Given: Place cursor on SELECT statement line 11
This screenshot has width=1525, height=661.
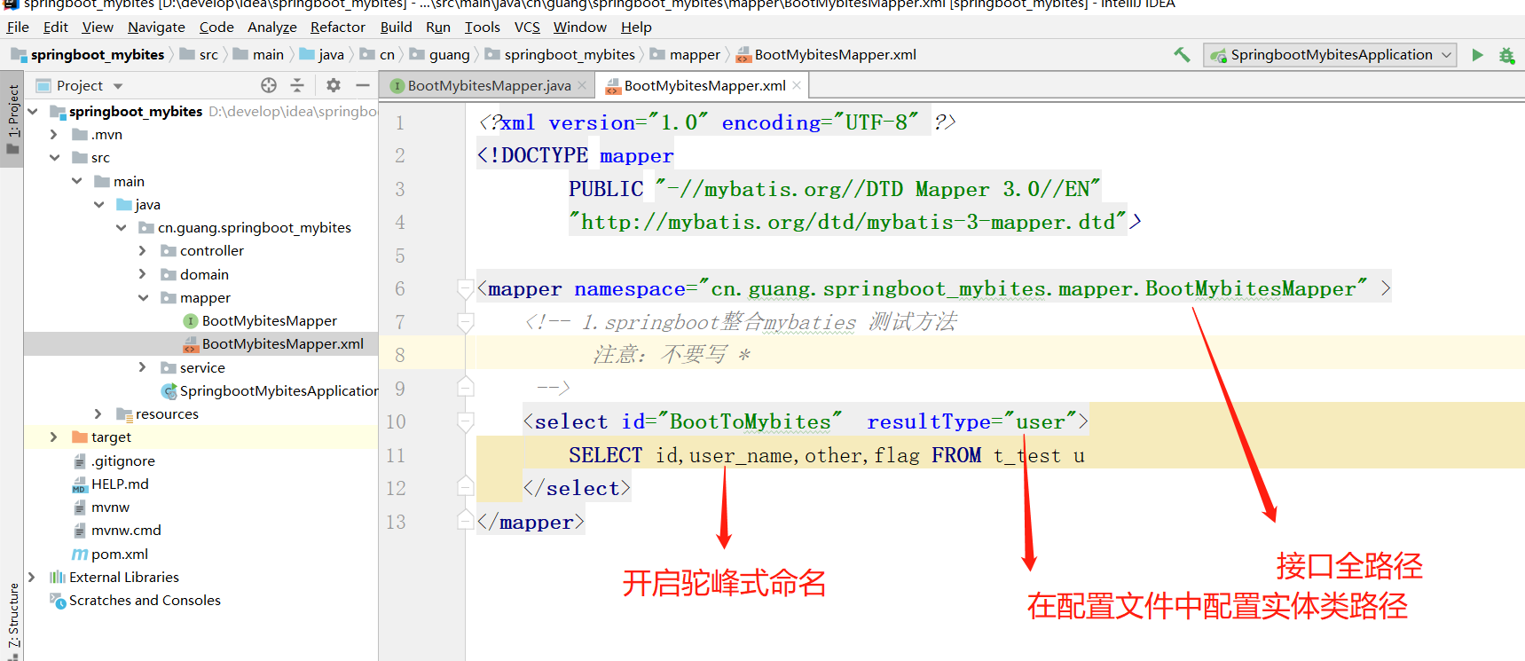Looking at the screenshot, I should 826,455.
